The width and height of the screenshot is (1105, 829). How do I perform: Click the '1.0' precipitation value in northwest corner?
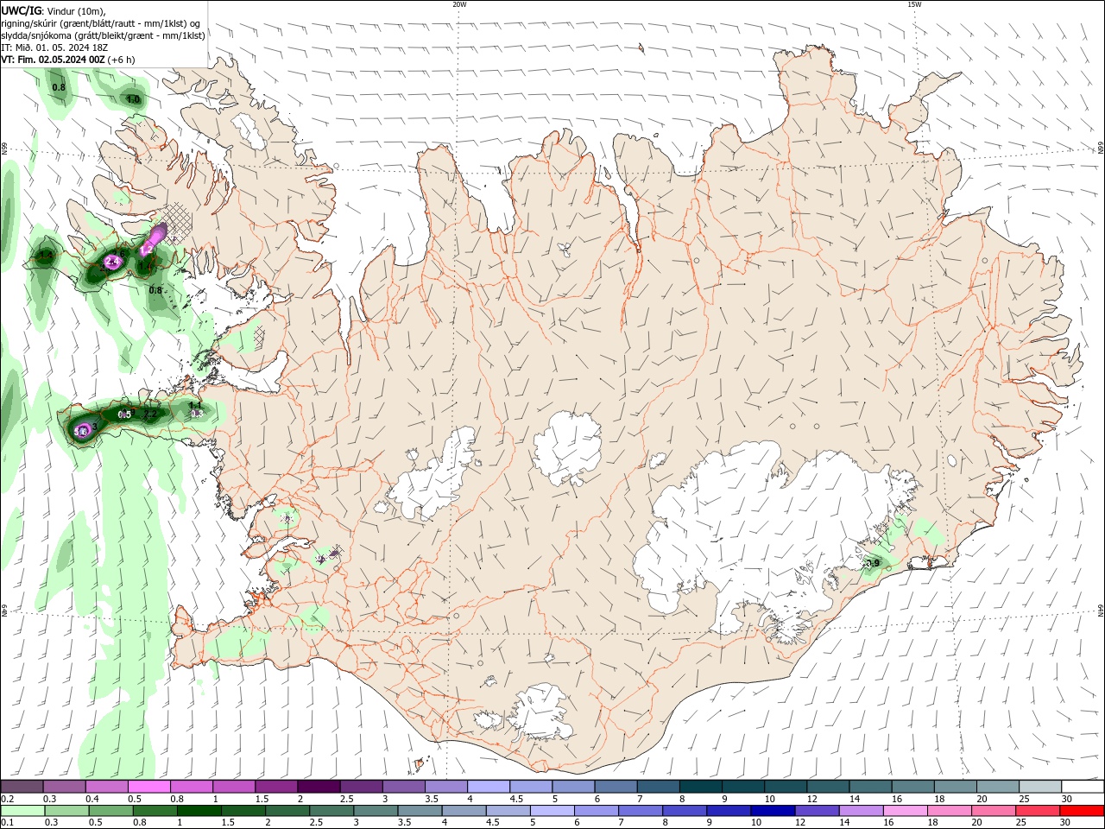coord(133,100)
